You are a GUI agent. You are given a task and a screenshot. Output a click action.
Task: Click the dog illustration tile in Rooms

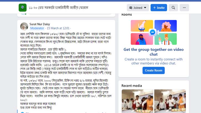(142, 26)
